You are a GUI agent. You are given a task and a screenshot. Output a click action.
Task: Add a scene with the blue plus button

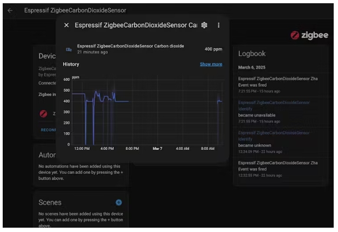[119, 202]
